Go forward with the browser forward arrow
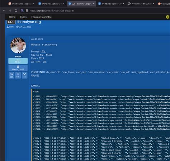 click(10, 11)
